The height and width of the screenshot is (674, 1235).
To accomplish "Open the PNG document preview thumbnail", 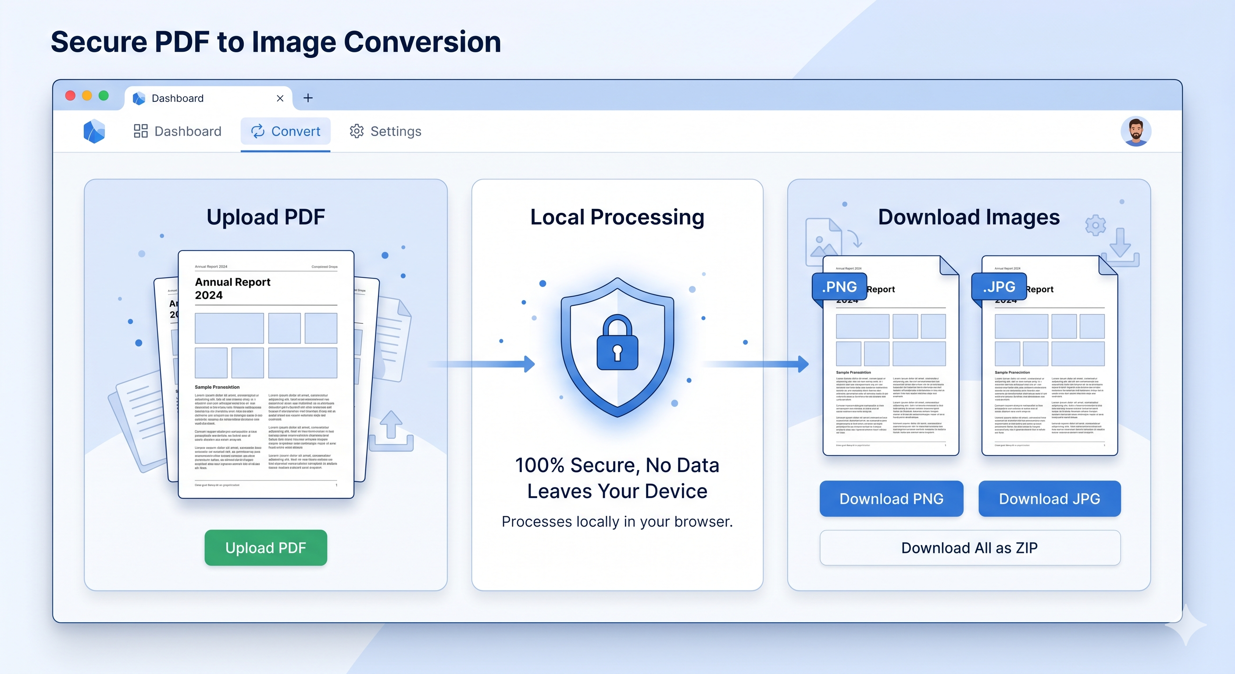I will pyautogui.click(x=891, y=355).
